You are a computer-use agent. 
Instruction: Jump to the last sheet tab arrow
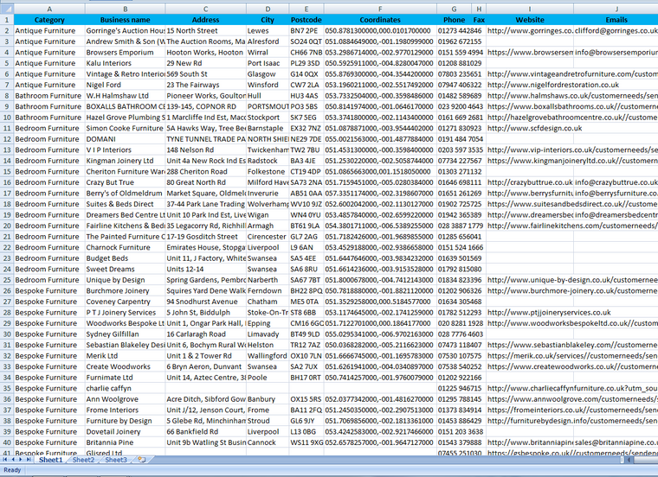[28, 460]
